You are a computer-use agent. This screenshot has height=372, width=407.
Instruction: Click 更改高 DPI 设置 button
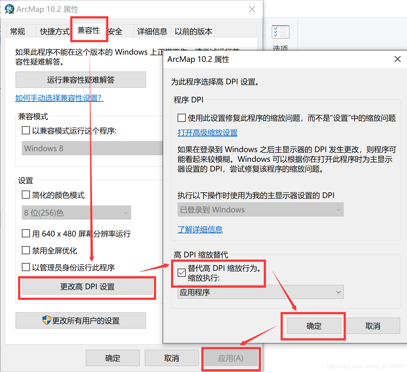pyautogui.click(x=87, y=286)
